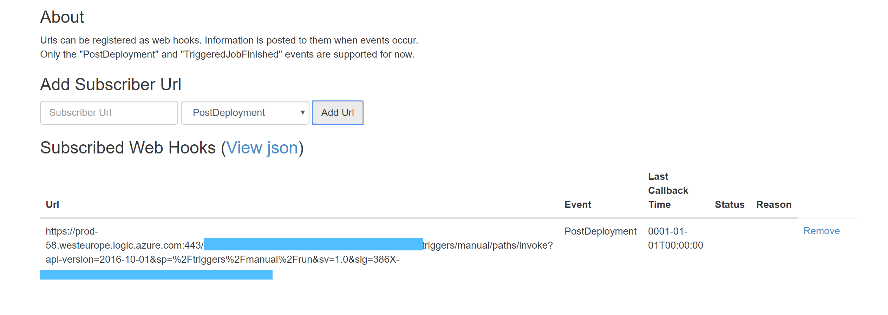Image resolution: width=888 pixels, height=315 pixels.
Task: Click the Subscriber Url input field
Action: 109,113
